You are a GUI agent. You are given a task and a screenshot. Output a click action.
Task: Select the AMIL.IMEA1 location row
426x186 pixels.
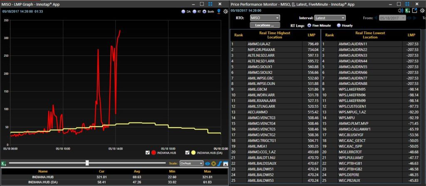point(275,146)
